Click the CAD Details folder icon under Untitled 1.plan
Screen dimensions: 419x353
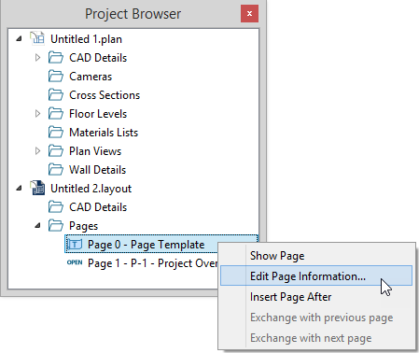[x=56, y=58]
